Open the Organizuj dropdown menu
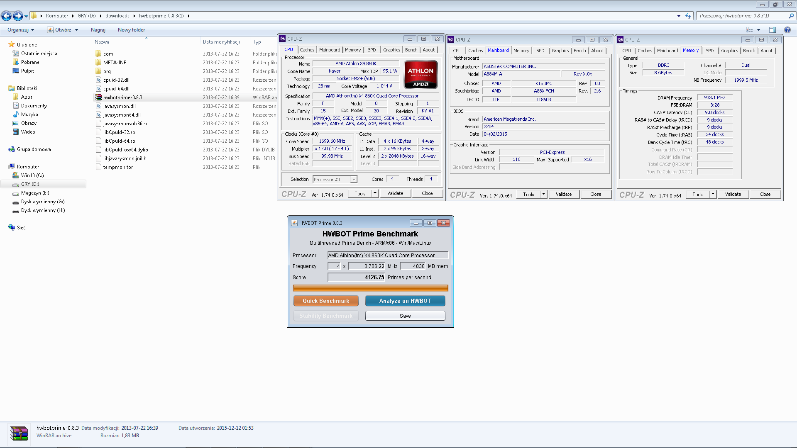 pyautogui.click(x=21, y=30)
